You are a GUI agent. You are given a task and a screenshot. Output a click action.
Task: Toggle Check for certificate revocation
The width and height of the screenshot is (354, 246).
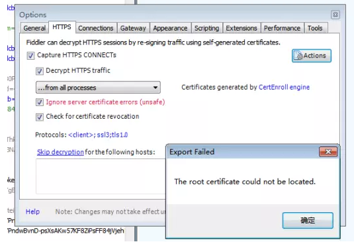click(40, 117)
